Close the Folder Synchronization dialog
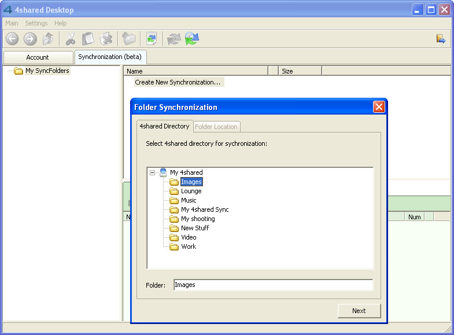Screen dimensions: 454x335 pyautogui.click(x=379, y=107)
